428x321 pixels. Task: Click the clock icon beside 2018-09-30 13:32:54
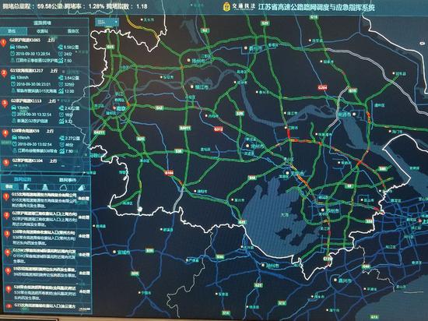point(14,115)
